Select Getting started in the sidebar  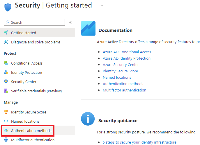pyautogui.click(x=38, y=33)
